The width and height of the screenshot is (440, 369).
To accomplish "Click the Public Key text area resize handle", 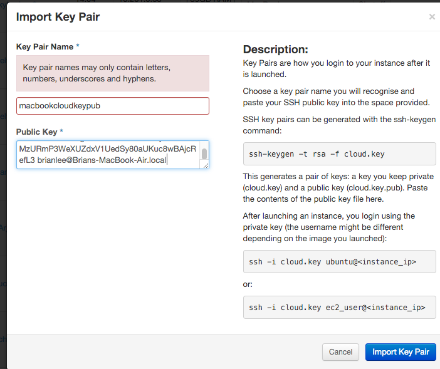I will pyautogui.click(x=204, y=165).
